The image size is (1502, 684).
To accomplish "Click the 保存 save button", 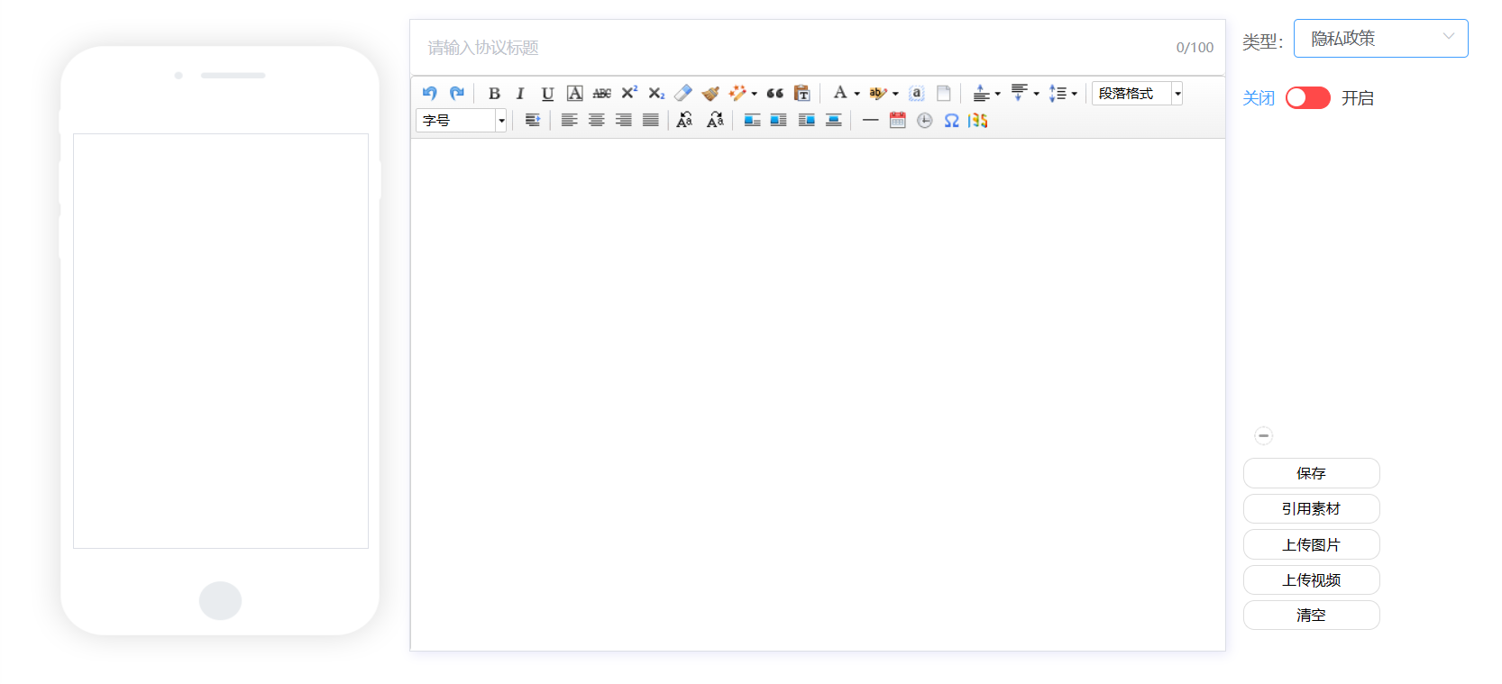I will pyautogui.click(x=1311, y=473).
